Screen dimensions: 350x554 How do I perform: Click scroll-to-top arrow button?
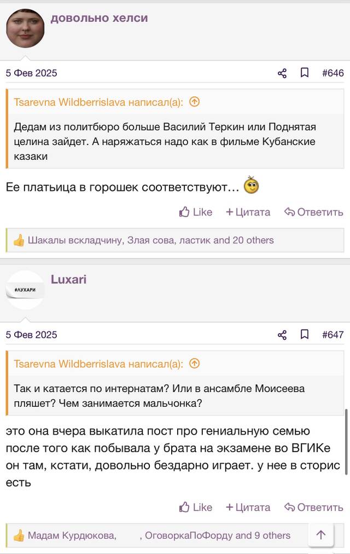point(320,535)
